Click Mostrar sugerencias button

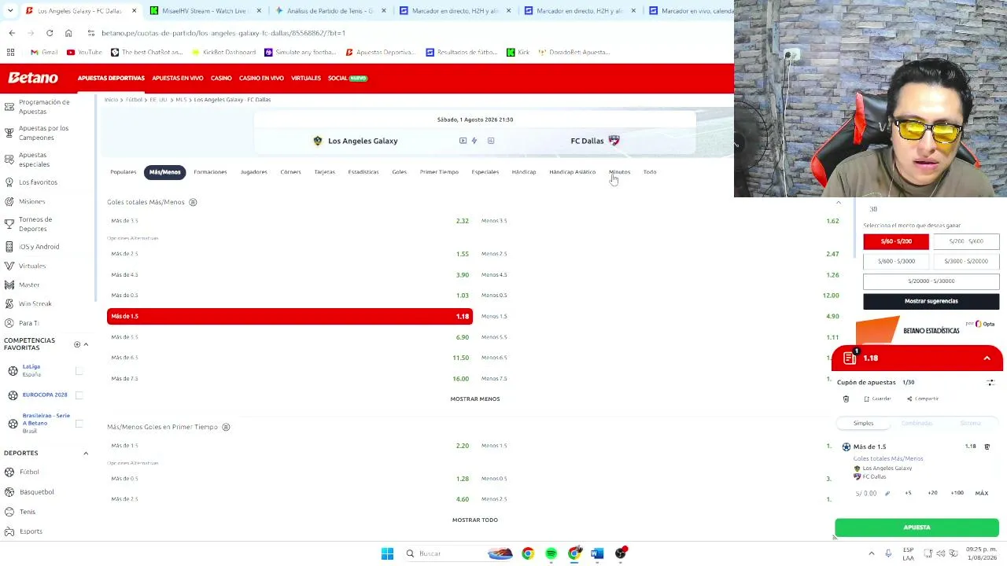pos(931,301)
